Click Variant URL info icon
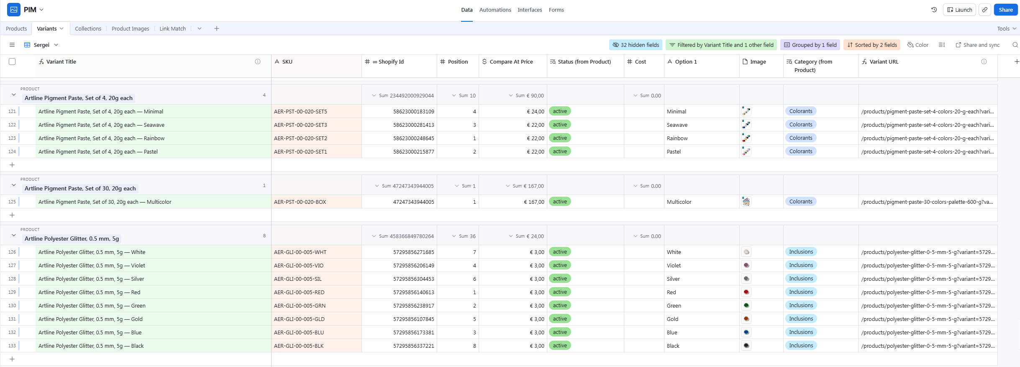 (x=984, y=62)
